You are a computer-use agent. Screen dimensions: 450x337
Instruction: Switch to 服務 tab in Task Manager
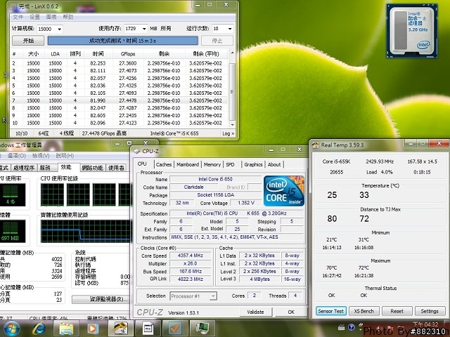(45, 168)
